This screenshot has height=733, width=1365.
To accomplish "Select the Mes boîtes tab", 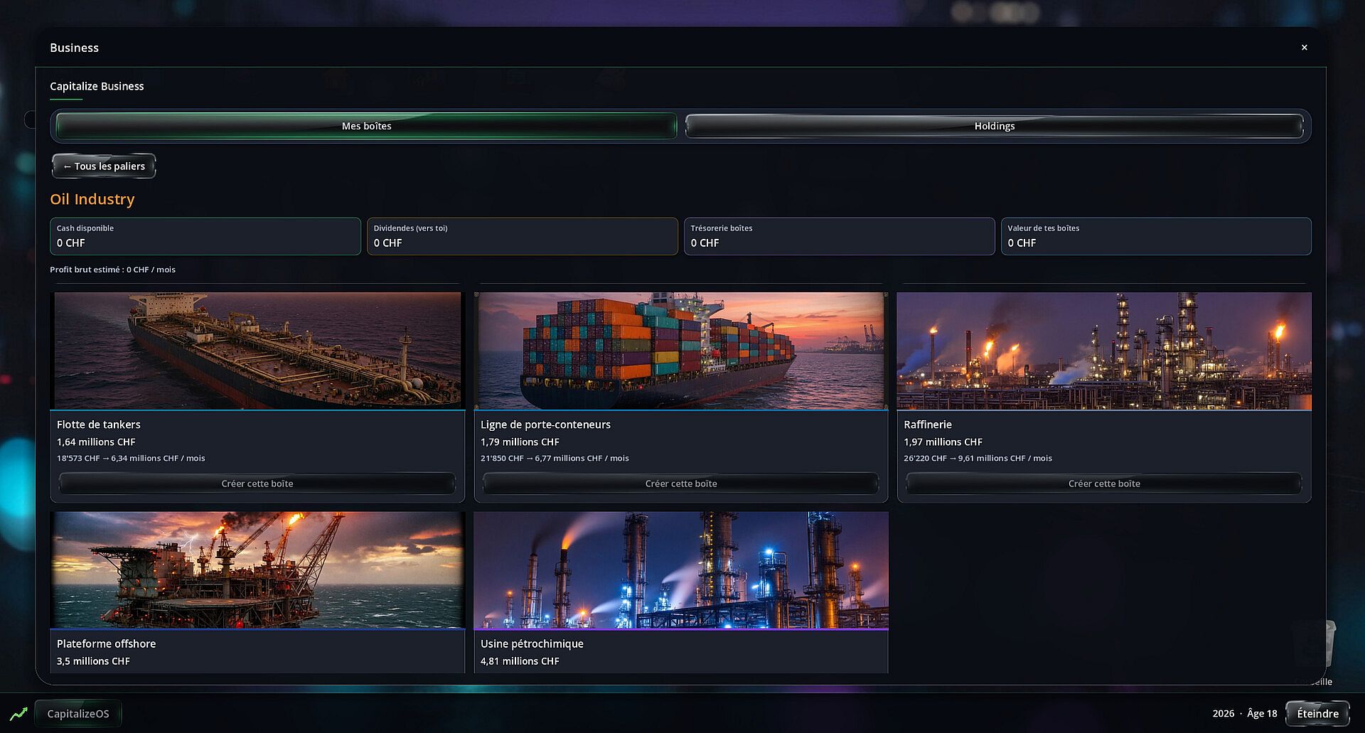I will (x=366, y=126).
